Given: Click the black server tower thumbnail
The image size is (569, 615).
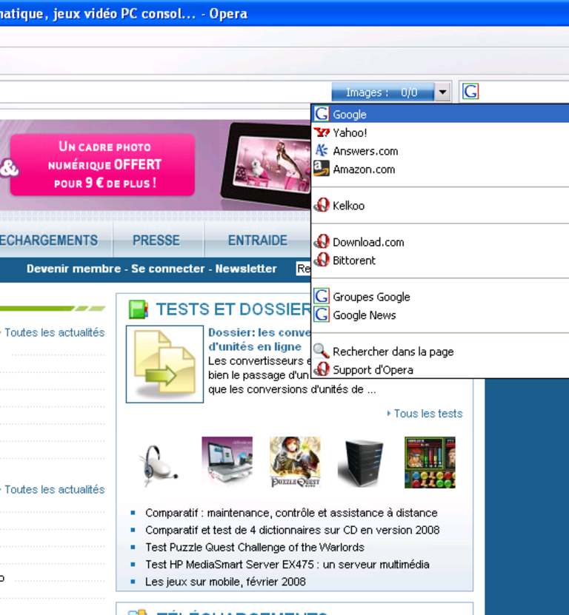Looking at the screenshot, I should click(x=362, y=463).
